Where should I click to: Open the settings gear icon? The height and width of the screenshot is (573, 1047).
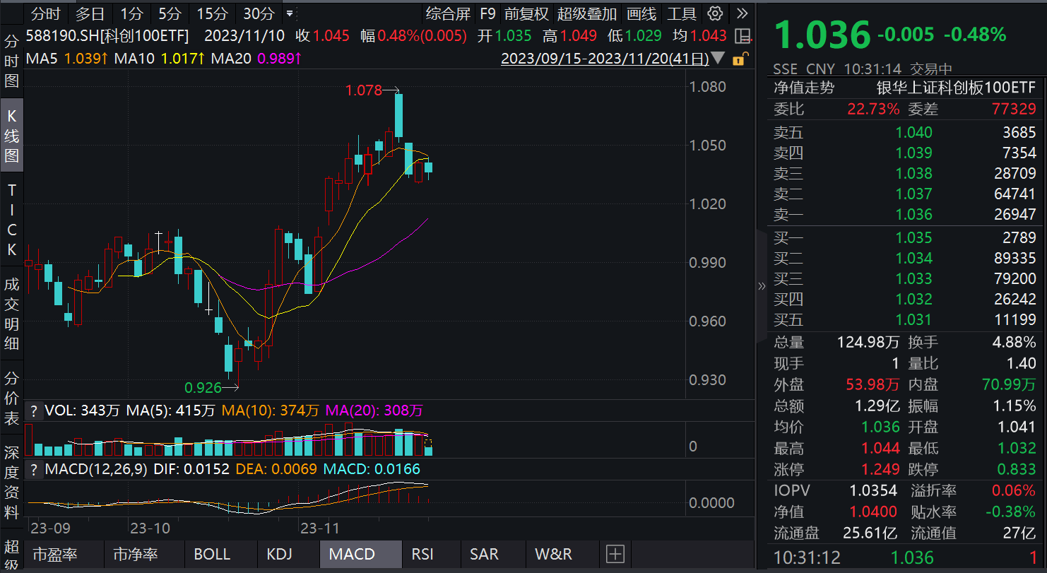coord(714,13)
